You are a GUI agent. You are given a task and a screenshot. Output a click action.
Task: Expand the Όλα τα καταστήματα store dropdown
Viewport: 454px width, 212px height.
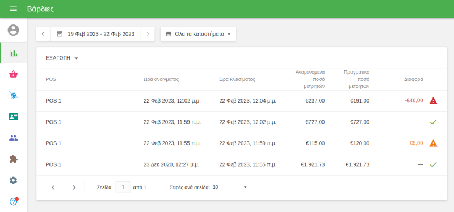coord(198,34)
